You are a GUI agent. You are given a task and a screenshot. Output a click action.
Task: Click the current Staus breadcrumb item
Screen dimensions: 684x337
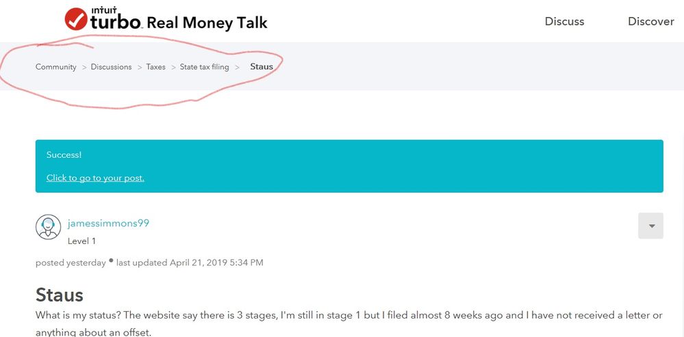pos(262,67)
